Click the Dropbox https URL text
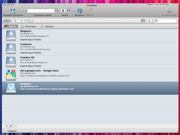Image resolution: width=180 pixels, height=135 pixels. [x=47, y=89]
